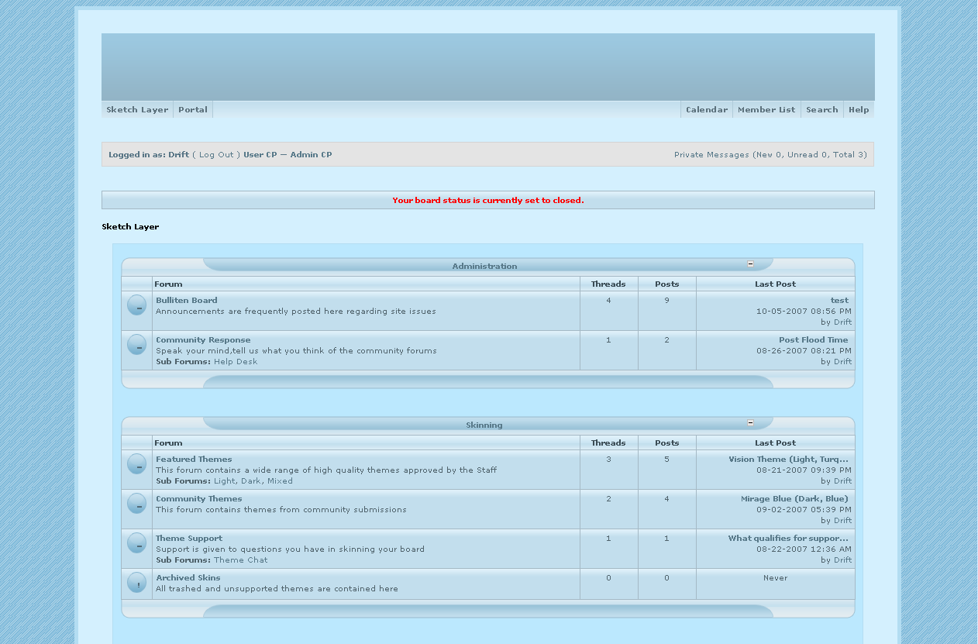Open the Help Desk sub forum
The height and width of the screenshot is (644, 978).
tap(236, 362)
